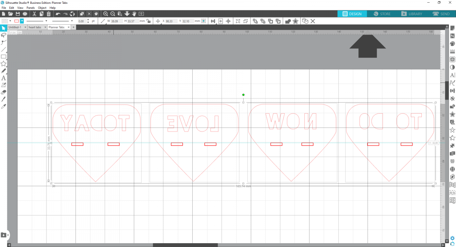Fit the page to window
The image size is (456, 247).
[x=141, y=14]
